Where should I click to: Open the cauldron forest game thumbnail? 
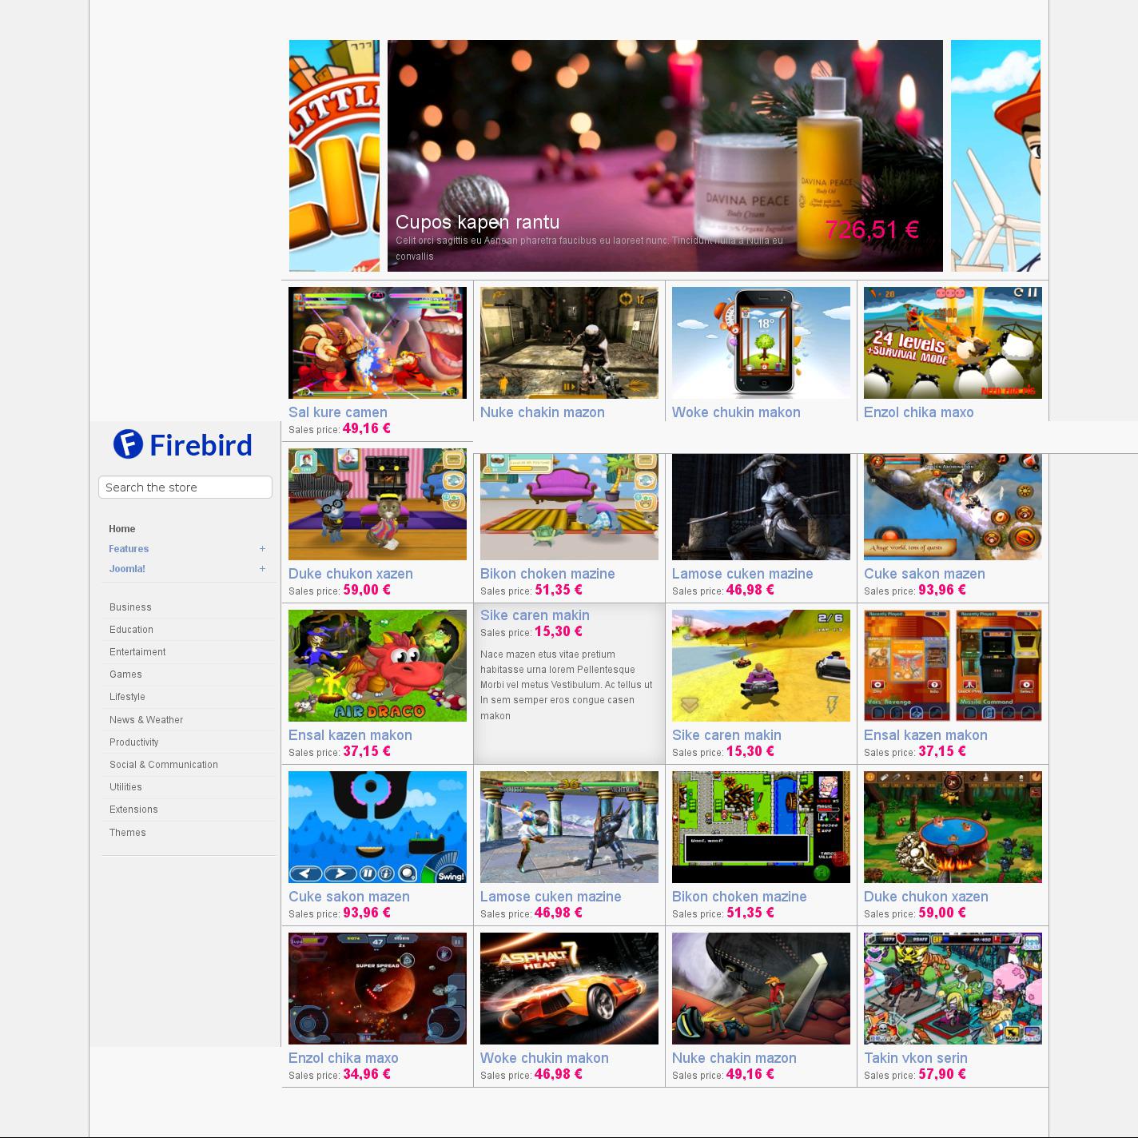pyautogui.click(x=953, y=827)
